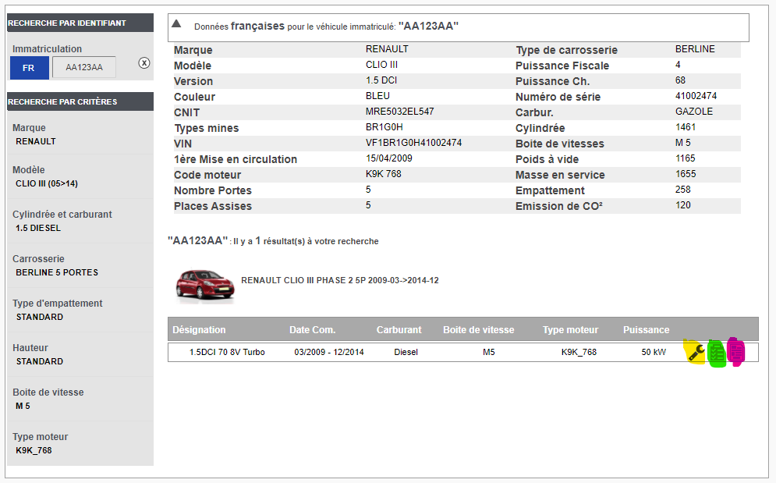Screen dimensions: 776x483
Task: Click the M5 gearbox cell in results
Action: [x=489, y=352]
